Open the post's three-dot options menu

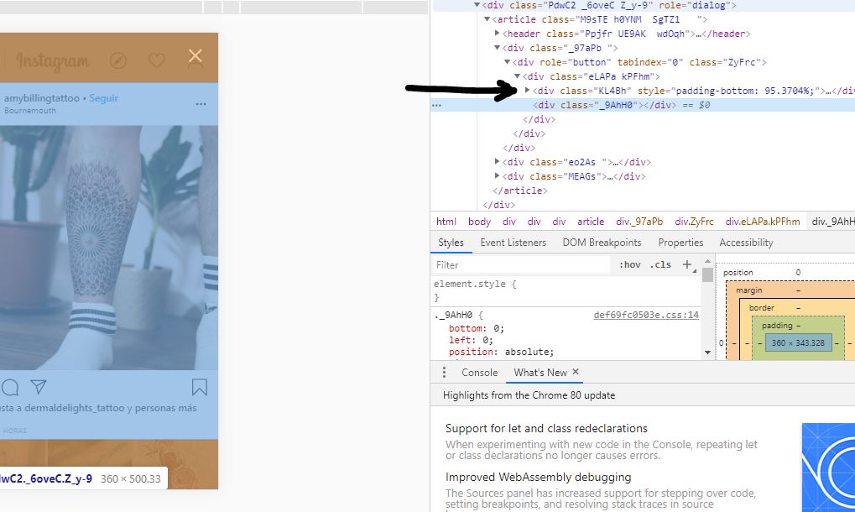pyautogui.click(x=201, y=104)
